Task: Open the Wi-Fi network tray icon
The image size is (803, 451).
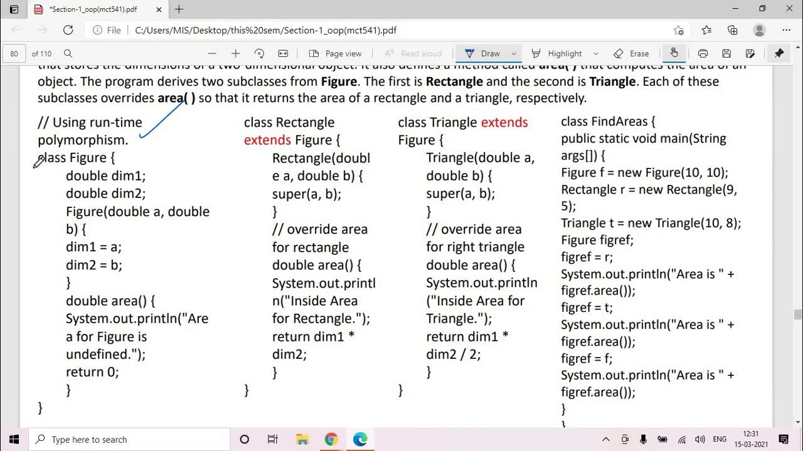Action: tap(681, 439)
